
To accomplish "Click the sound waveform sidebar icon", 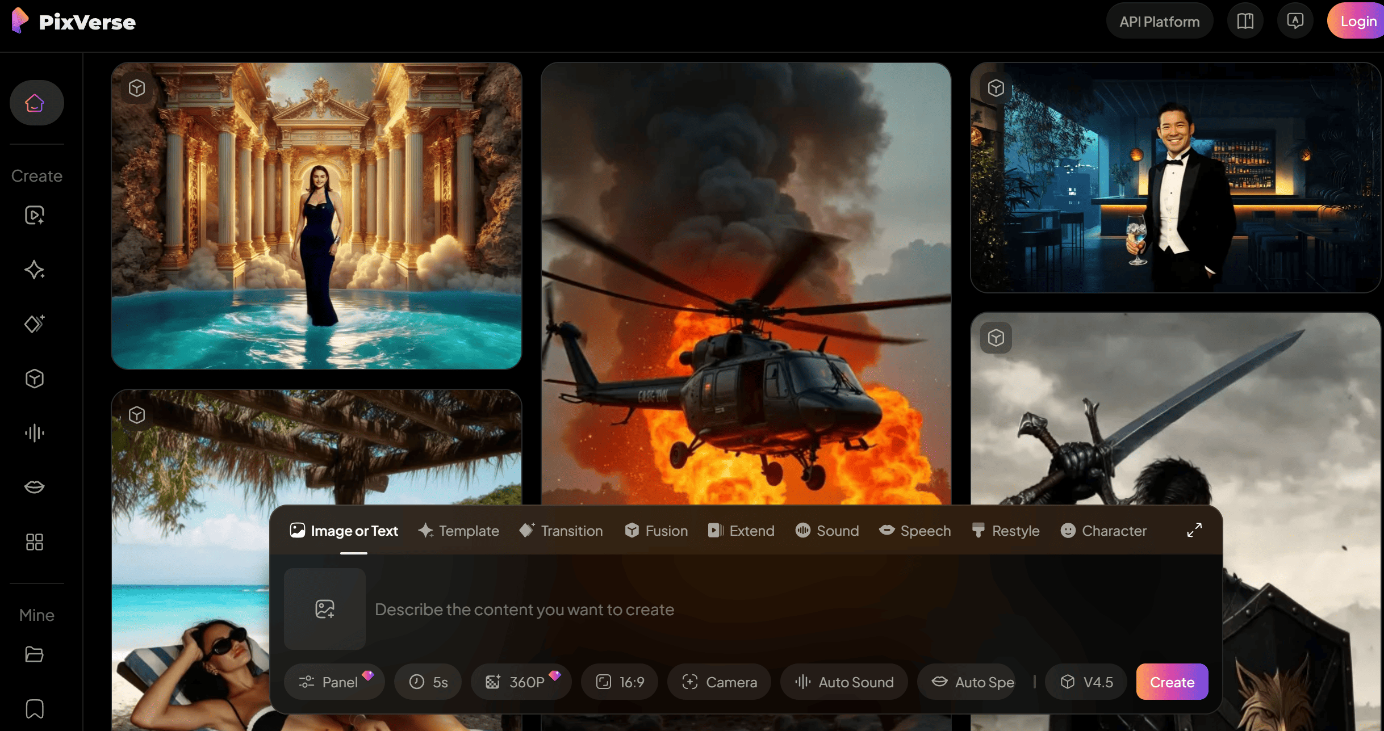I will point(35,433).
